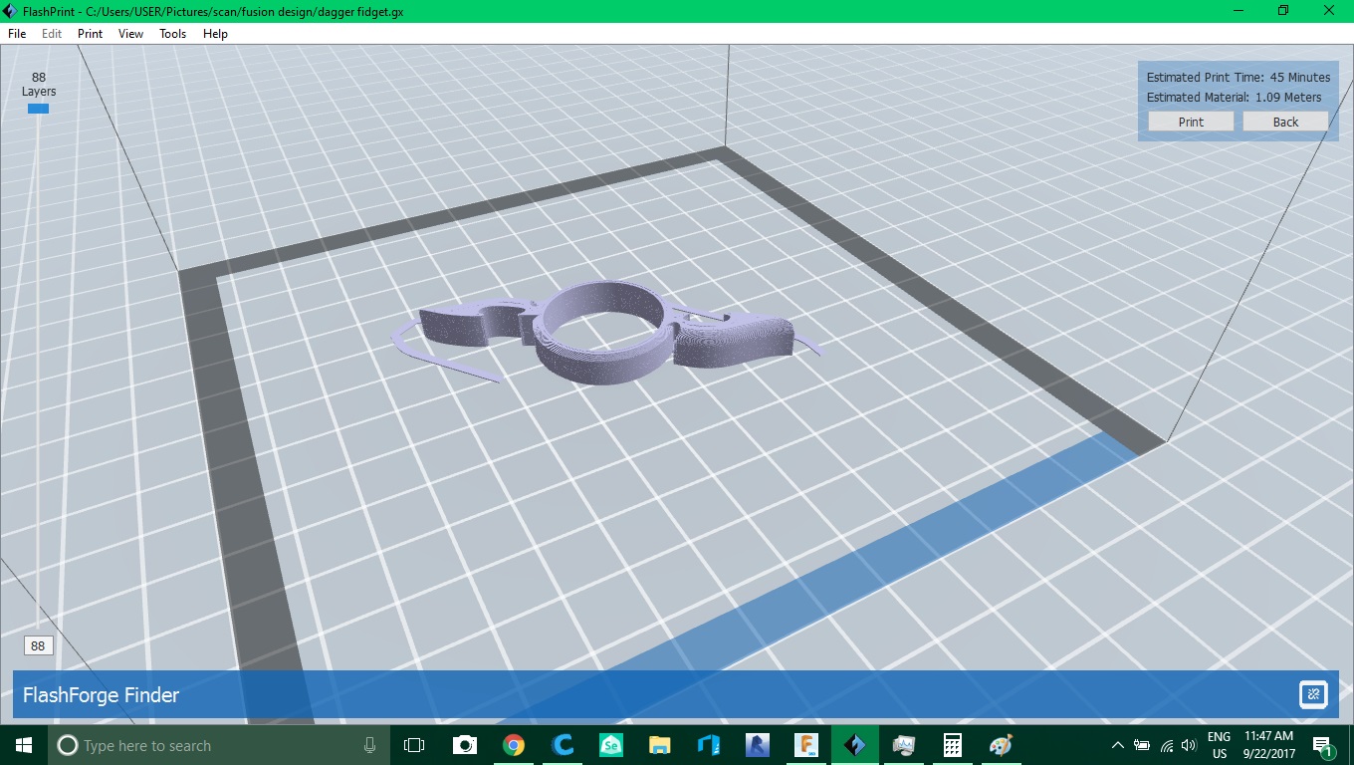Click the layer slider handle
1354x765 pixels.
(38, 109)
